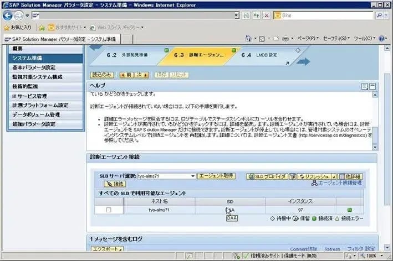Click the 前 previous step button

(127, 75)
